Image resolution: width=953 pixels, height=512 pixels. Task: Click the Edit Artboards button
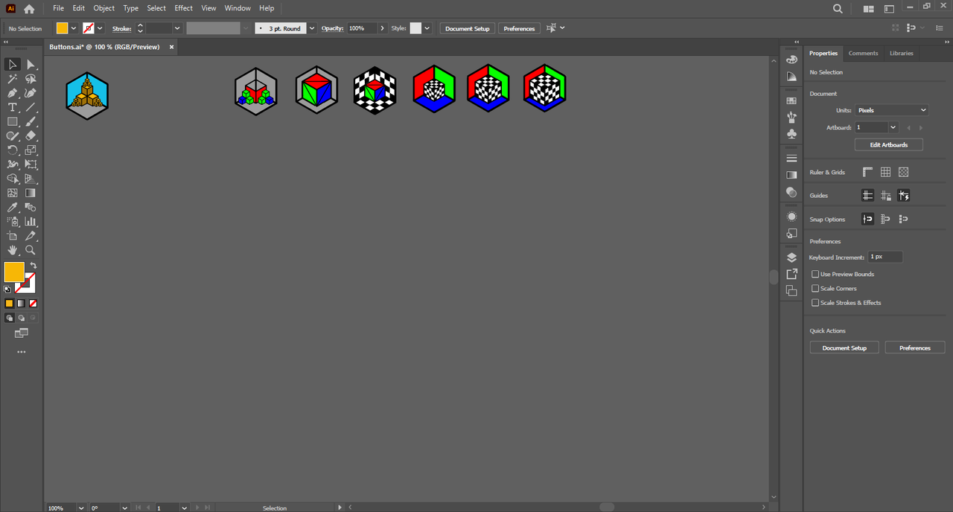pyautogui.click(x=889, y=144)
